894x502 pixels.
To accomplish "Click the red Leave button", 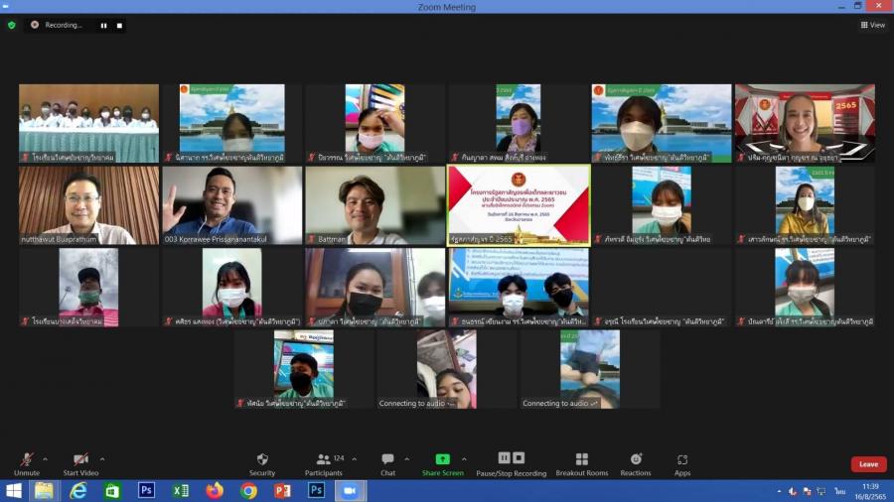I will coord(868,464).
